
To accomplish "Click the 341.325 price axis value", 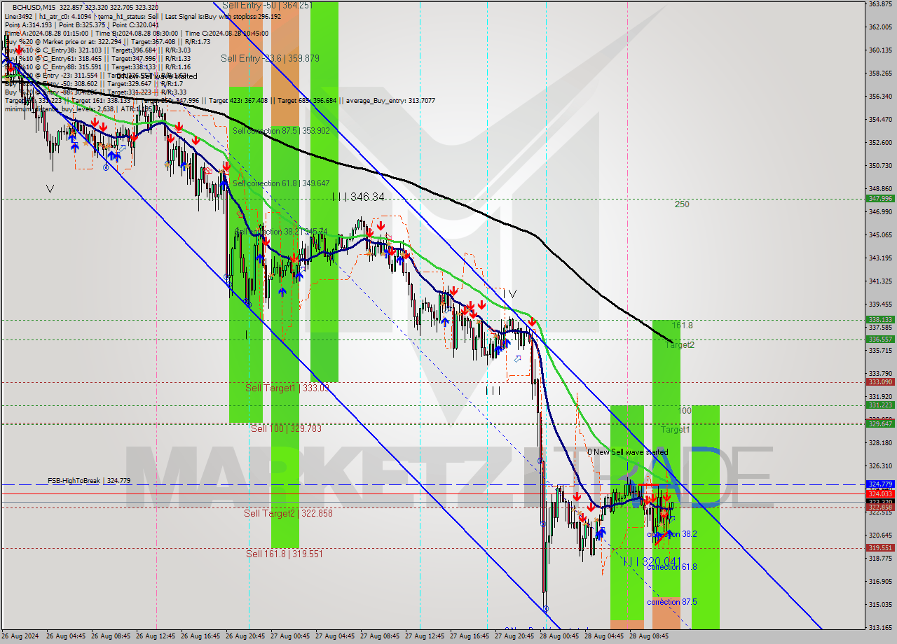I will (x=880, y=281).
